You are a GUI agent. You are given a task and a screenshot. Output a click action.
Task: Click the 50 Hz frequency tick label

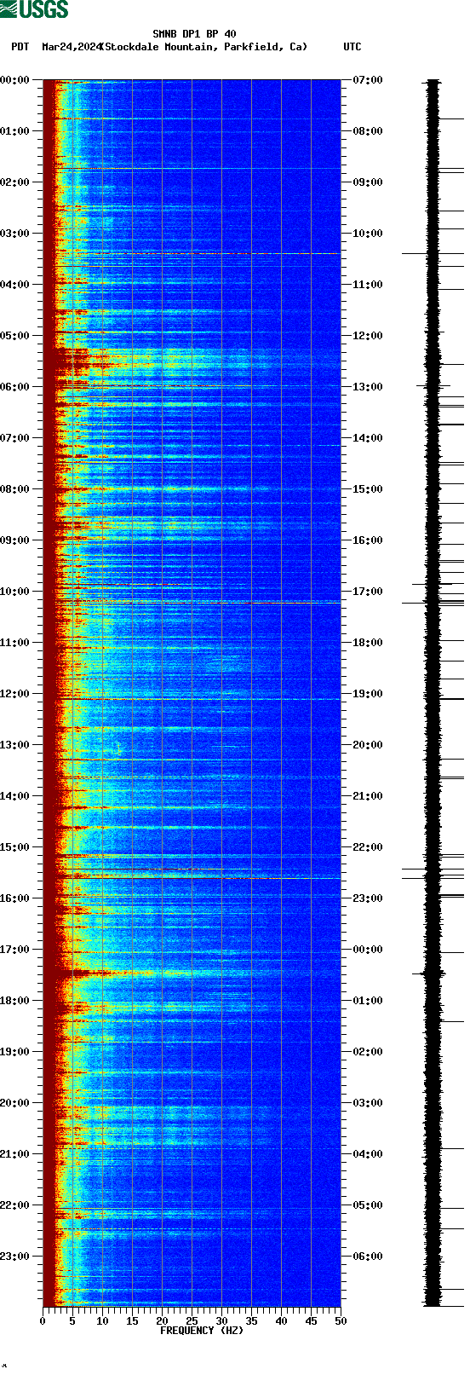[x=341, y=1321]
